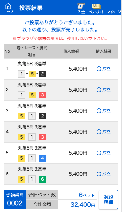Select the green number 6 boat badge in row 6

(43, 179)
